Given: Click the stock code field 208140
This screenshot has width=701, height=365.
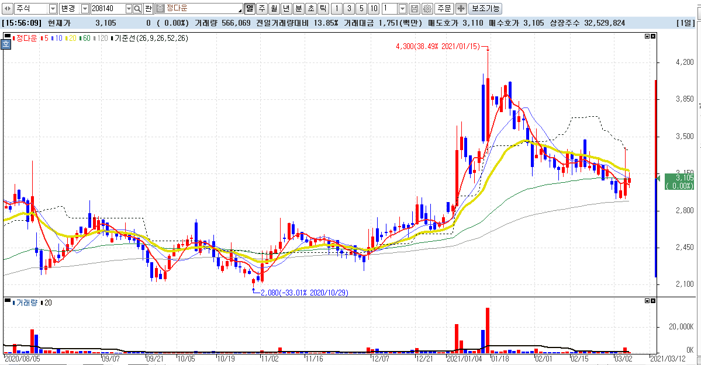Looking at the screenshot, I should pyautogui.click(x=108, y=9).
